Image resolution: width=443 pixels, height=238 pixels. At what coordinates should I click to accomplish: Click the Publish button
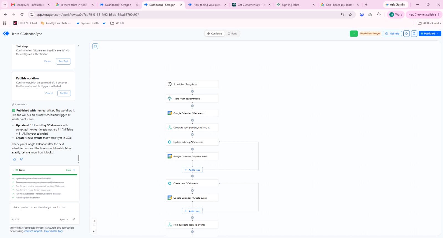[64, 93]
